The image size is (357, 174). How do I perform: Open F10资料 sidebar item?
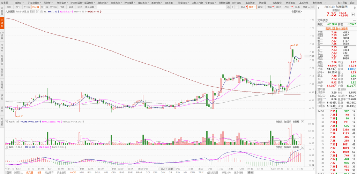point(2,35)
